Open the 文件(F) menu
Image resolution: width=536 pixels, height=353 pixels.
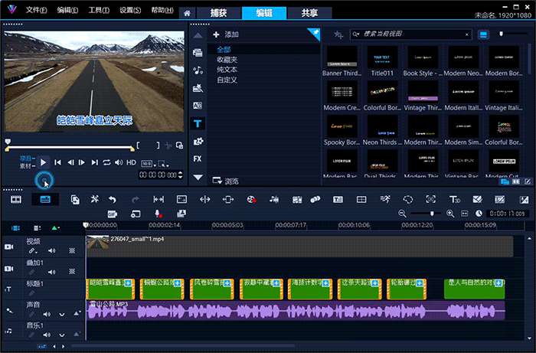(x=36, y=10)
